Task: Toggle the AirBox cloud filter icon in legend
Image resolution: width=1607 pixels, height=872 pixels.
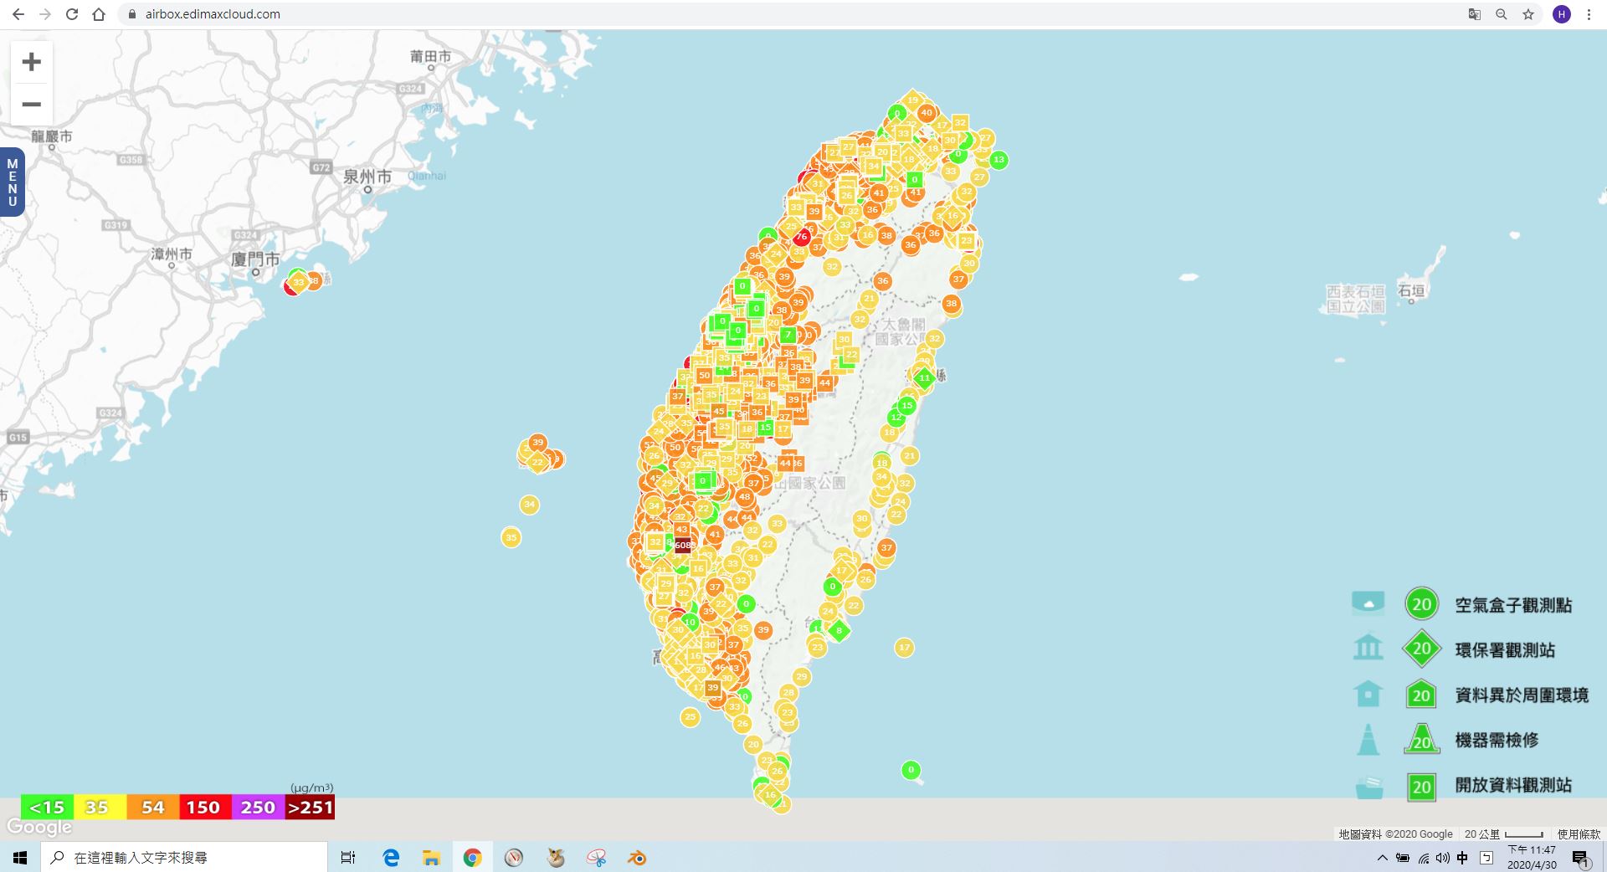Action: point(1368,603)
